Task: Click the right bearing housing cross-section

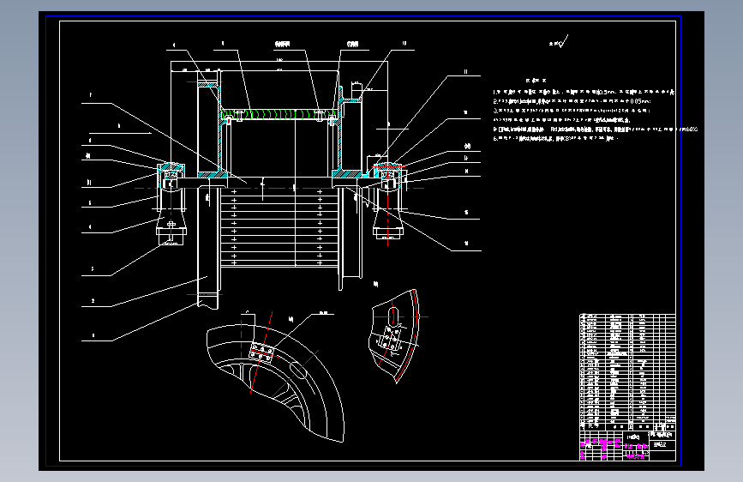Action: tap(388, 176)
